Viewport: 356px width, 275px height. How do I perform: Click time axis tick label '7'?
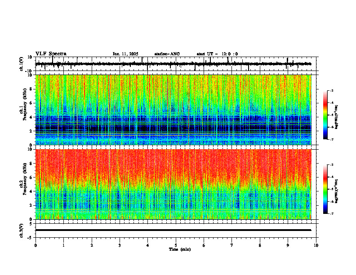pyautogui.click(x=232, y=245)
